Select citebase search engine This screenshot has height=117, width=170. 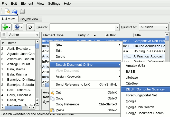pyautogui.click(x=146, y=78)
